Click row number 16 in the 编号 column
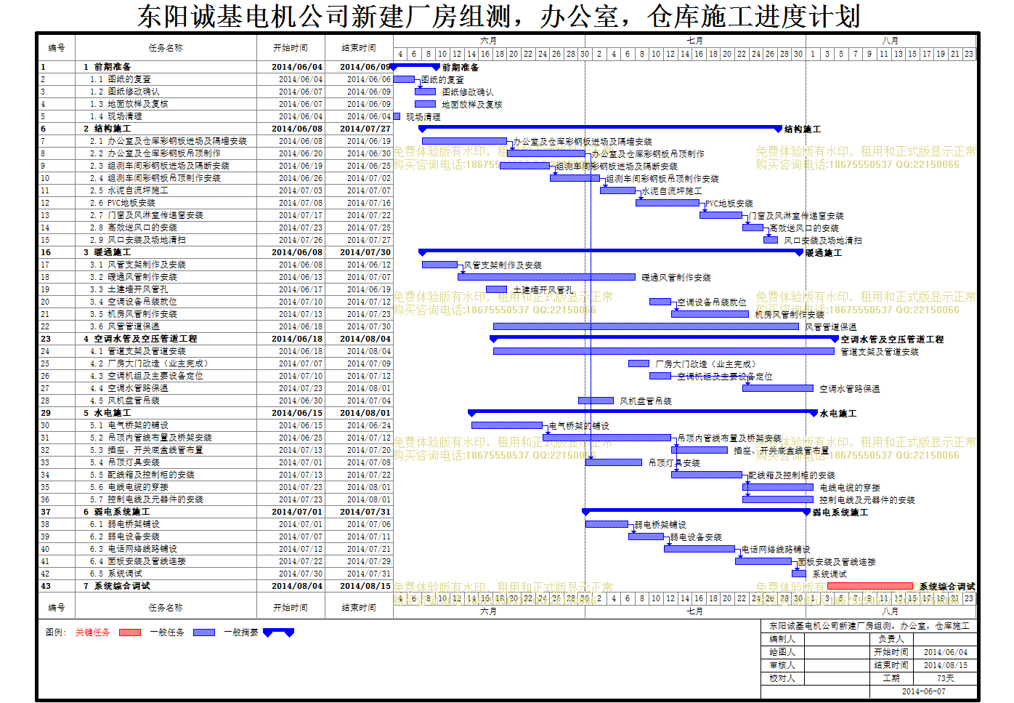 pyautogui.click(x=46, y=252)
